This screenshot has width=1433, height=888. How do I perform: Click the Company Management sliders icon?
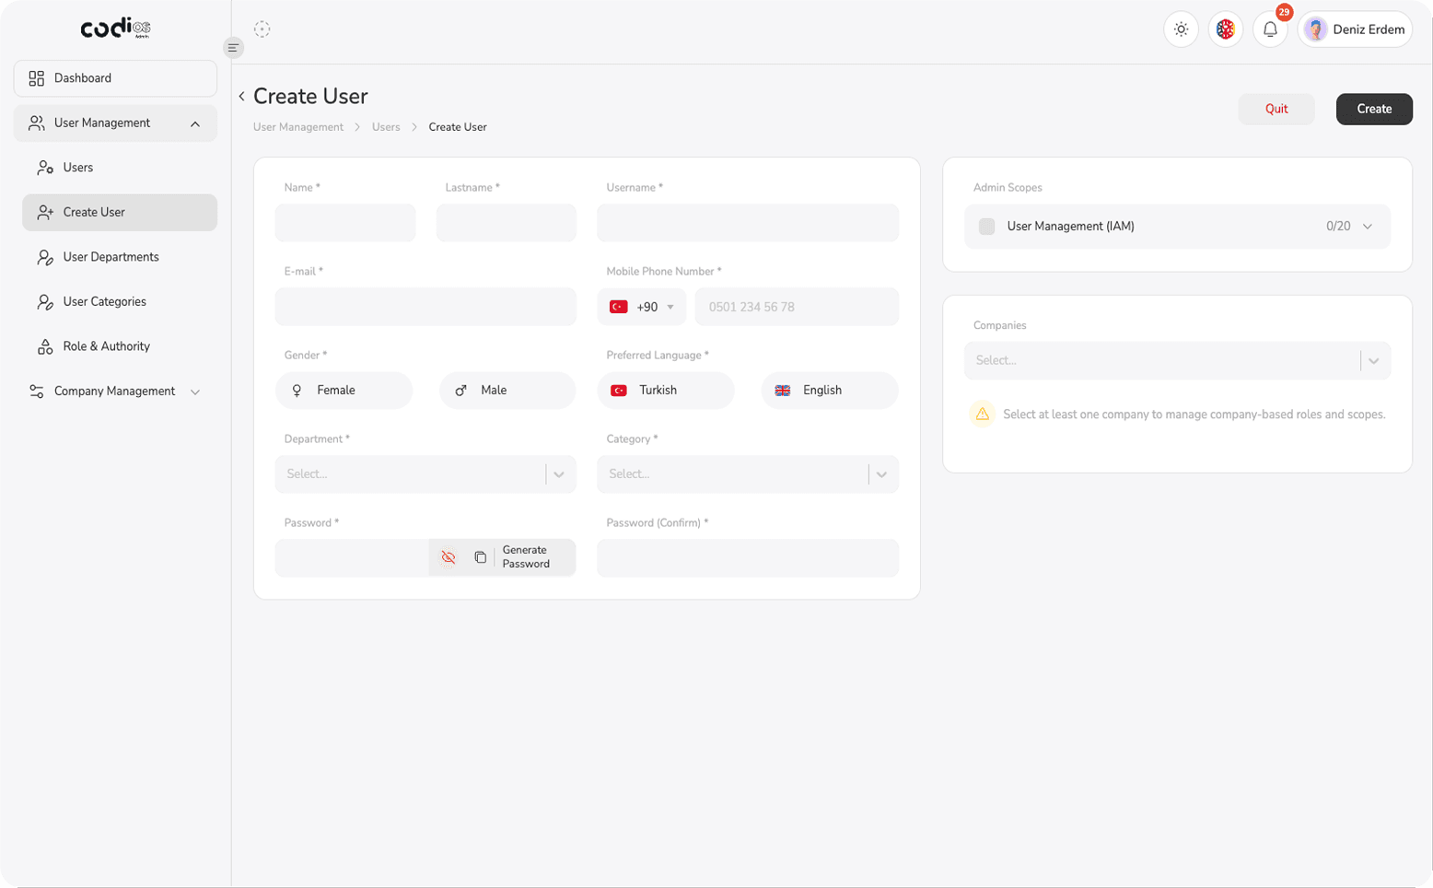(x=36, y=391)
